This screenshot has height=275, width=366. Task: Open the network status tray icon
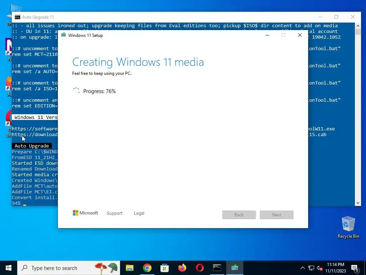coord(311,268)
